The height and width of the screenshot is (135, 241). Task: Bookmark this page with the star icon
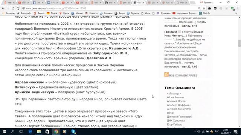click(x=204, y=8)
